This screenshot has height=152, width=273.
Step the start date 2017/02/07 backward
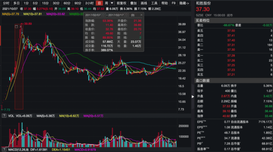(x=102, y=15)
